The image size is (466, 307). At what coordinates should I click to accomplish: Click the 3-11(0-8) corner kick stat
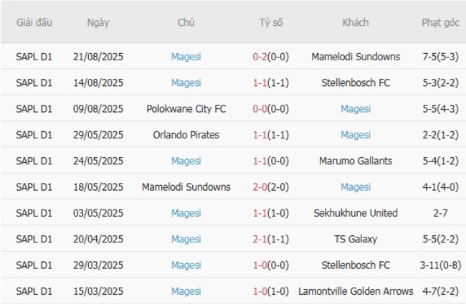(440, 265)
